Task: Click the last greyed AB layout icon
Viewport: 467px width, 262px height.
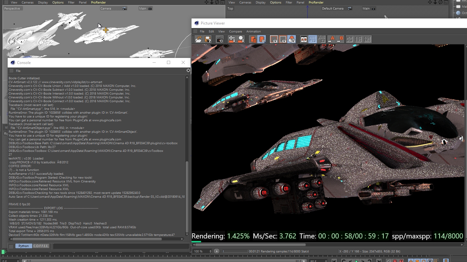Action: pos(368,39)
